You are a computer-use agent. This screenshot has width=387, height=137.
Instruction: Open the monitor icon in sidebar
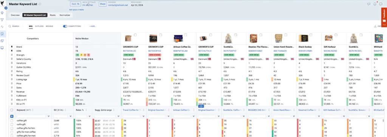2,48
